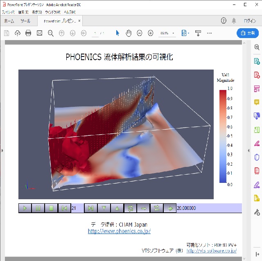Open the ファイル menu
Image resolution: width=262 pixels, height=261 pixels.
tap(8, 12)
